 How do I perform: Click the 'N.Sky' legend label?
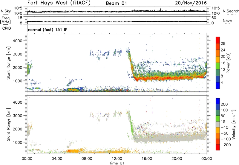[x=6, y=11]
